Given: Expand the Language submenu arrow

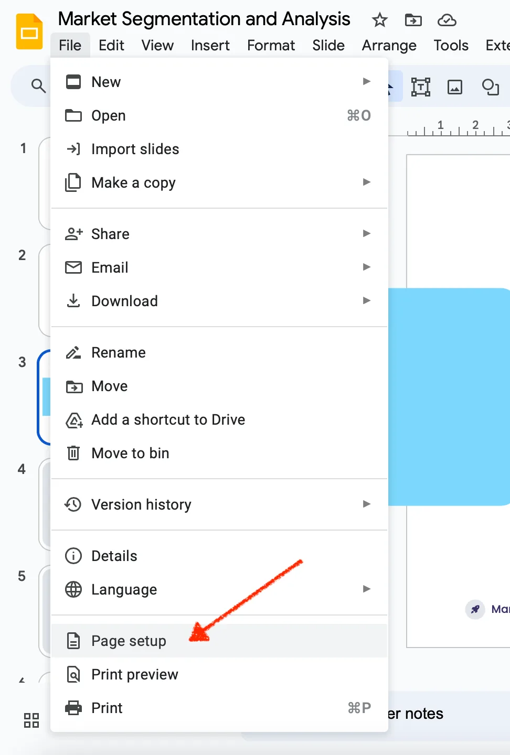Looking at the screenshot, I should [x=367, y=589].
